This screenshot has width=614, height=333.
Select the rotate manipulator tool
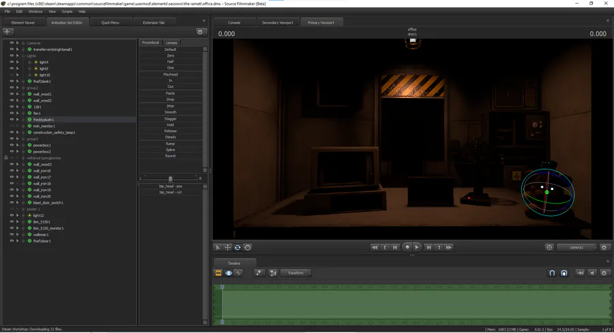click(x=237, y=247)
